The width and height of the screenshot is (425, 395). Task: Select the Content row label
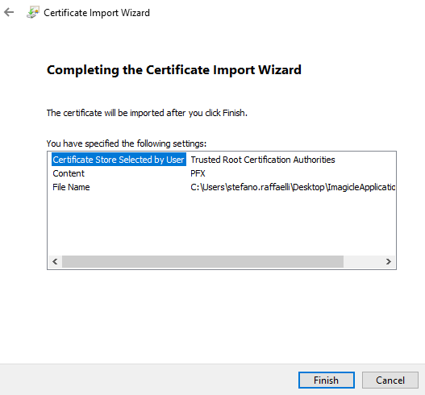pyautogui.click(x=69, y=173)
